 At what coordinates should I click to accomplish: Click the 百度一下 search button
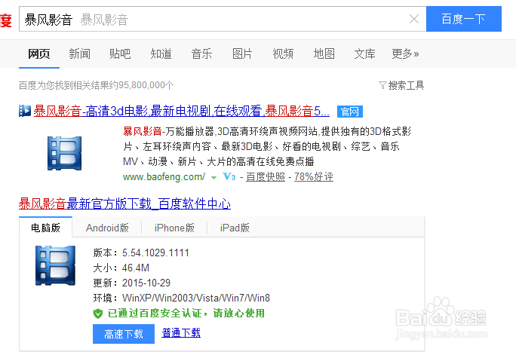[x=464, y=19]
